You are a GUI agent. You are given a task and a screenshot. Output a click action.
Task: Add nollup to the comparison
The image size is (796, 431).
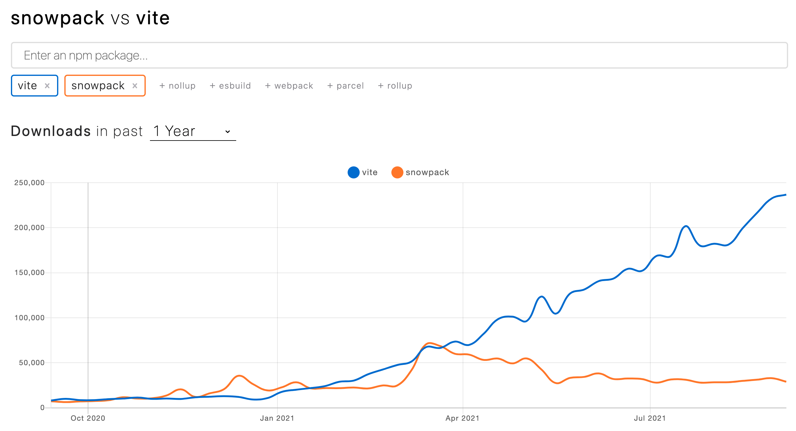(177, 86)
